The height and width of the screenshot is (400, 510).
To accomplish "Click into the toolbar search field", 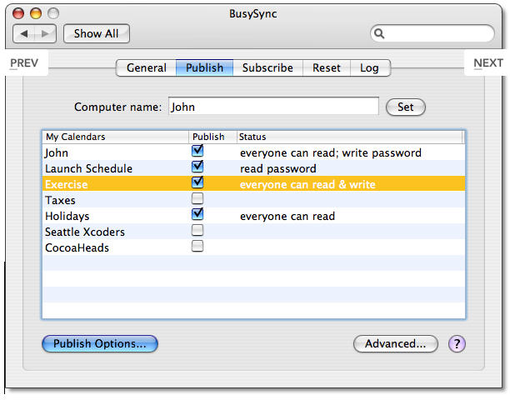I will pos(432,33).
